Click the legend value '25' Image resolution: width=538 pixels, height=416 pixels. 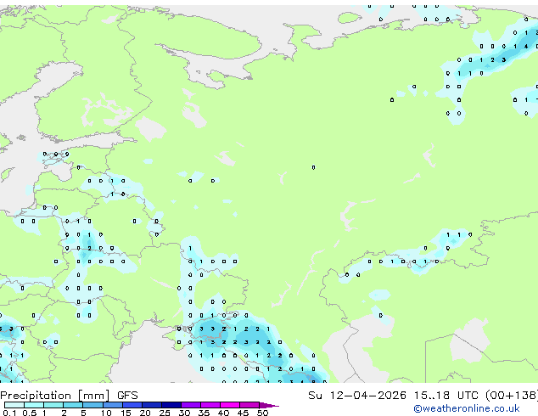165,413
